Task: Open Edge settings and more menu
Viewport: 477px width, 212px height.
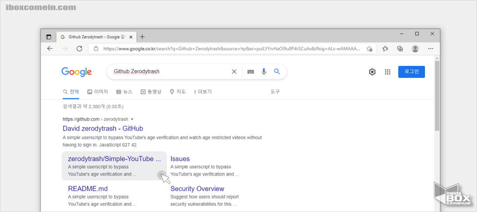Action: point(430,48)
